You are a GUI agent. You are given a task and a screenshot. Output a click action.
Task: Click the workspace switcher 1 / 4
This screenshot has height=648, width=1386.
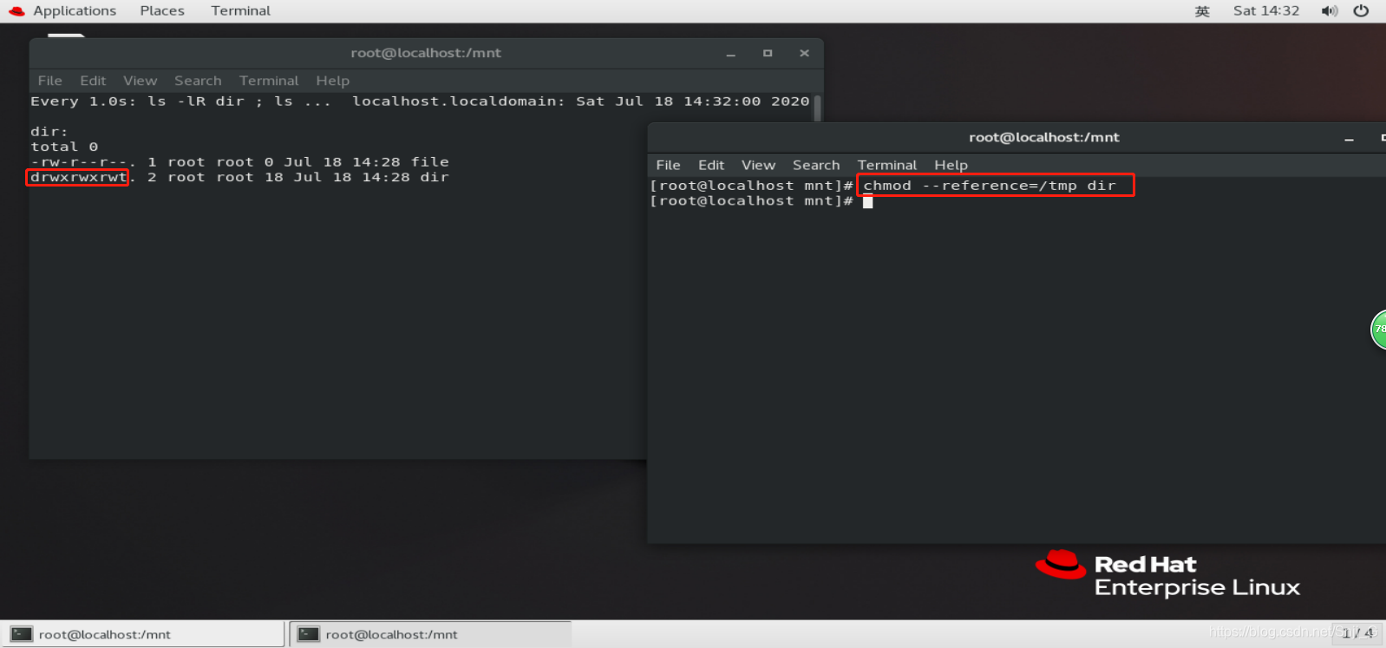click(x=1357, y=633)
